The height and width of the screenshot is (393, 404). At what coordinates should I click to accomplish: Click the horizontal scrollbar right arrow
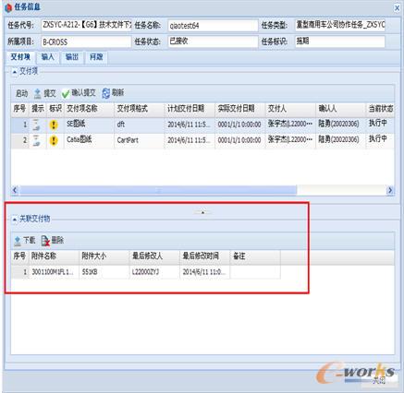[390, 190]
